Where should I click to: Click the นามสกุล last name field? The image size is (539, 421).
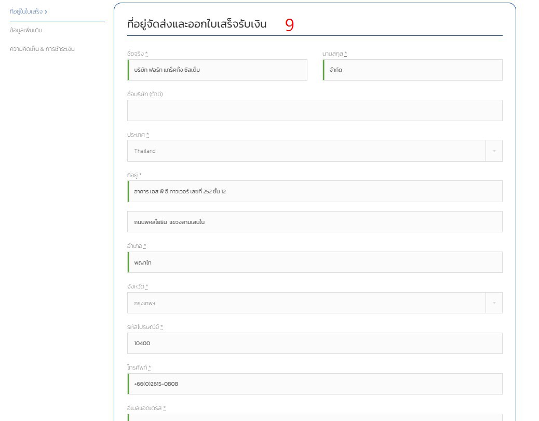(412, 70)
